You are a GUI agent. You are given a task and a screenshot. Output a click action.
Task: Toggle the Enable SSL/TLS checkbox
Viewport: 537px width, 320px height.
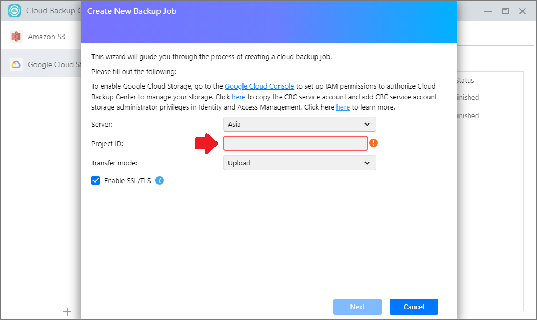tap(96, 180)
